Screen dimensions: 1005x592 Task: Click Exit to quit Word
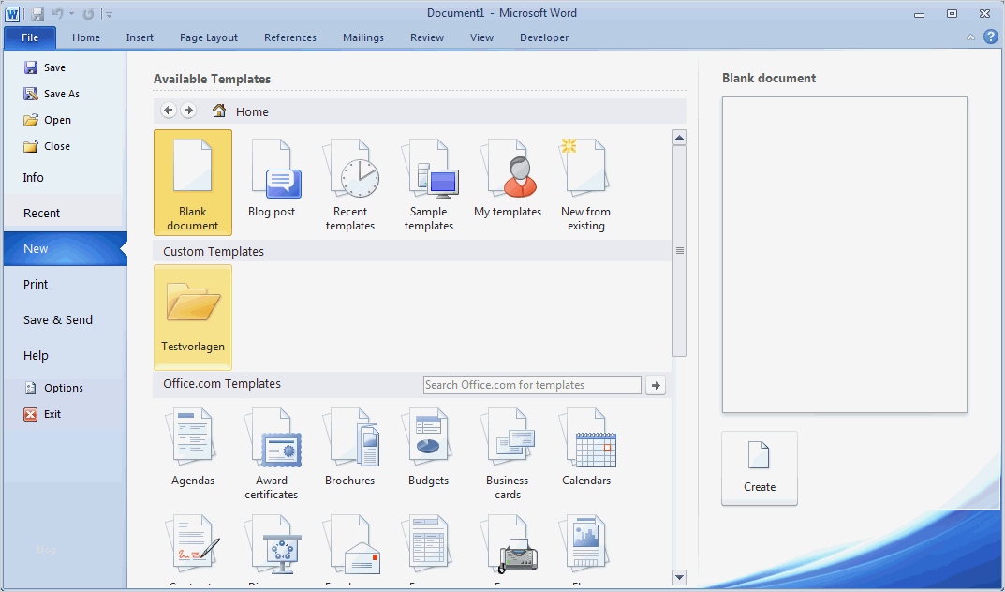42,414
